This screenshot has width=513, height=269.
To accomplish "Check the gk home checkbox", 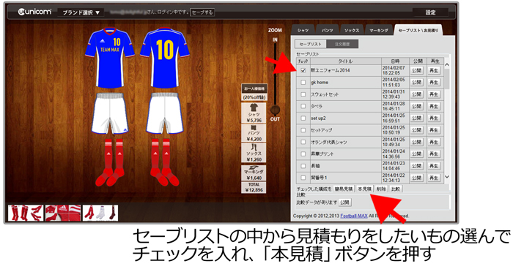I will point(303,83).
